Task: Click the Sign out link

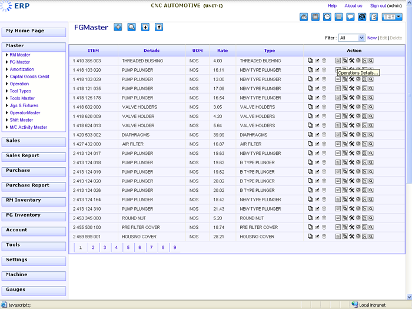Action: pos(378,6)
